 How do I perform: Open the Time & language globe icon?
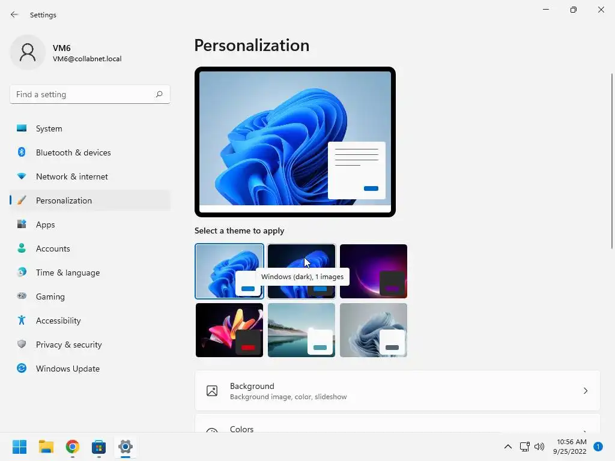[22, 272]
